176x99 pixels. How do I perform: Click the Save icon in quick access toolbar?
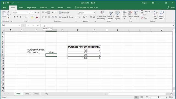tap(4, 3)
